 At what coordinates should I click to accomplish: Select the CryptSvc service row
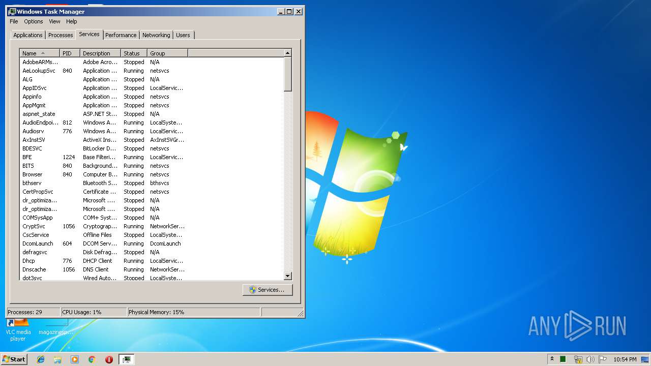click(x=152, y=226)
